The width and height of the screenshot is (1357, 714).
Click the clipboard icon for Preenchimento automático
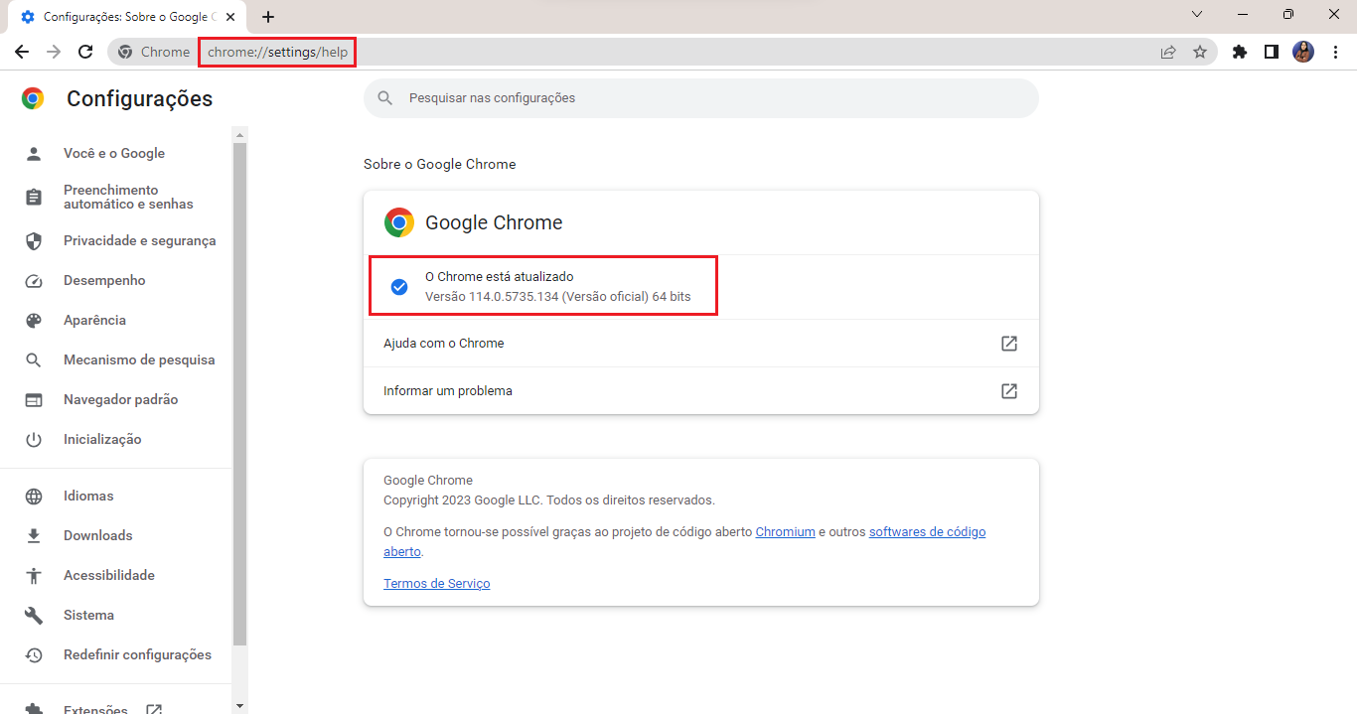coord(34,197)
